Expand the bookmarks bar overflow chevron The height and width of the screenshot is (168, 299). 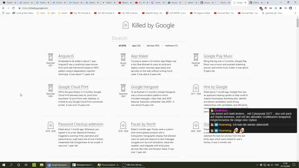(x=295, y=13)
